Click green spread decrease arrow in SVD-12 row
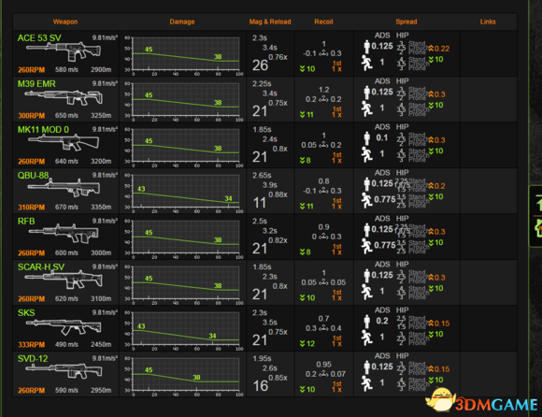542x417 pixels. coord(431,380)
